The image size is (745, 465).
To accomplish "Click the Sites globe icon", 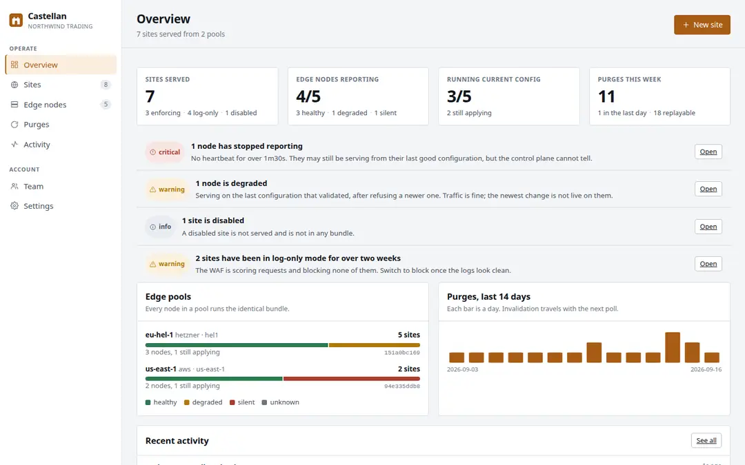I will click(x=14, y=85).
